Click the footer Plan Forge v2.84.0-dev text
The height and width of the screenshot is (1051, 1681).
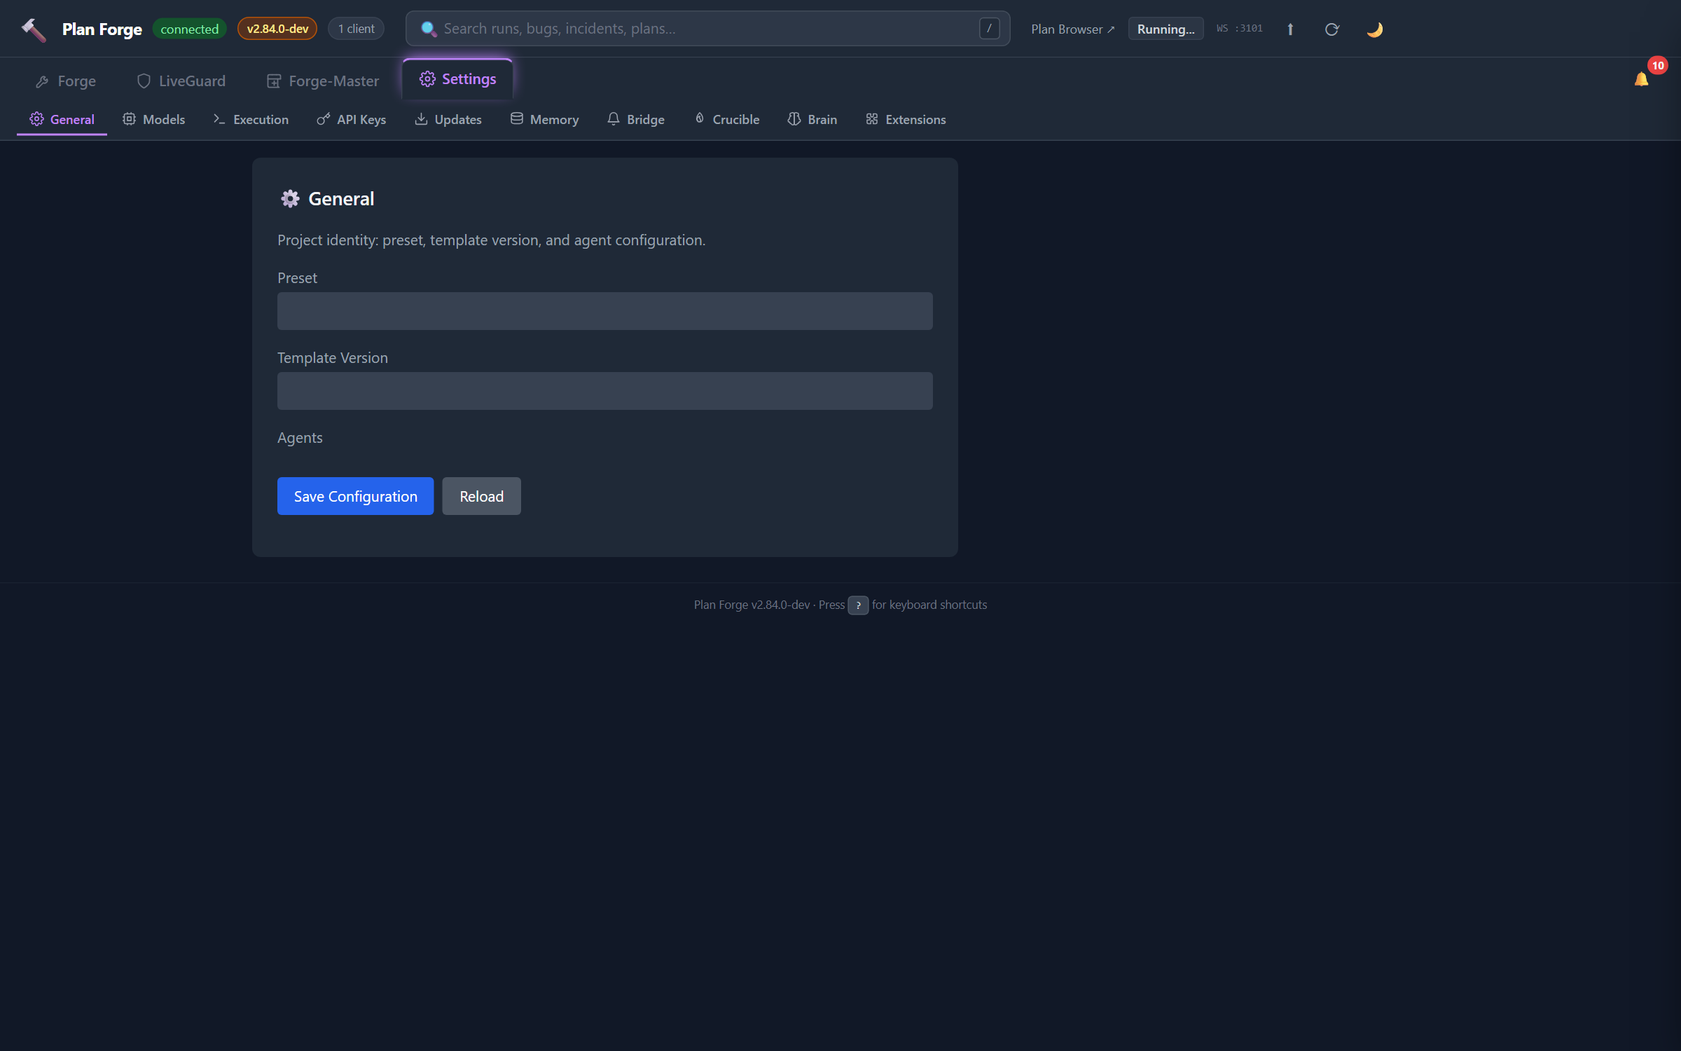click(x=752, y=605)
